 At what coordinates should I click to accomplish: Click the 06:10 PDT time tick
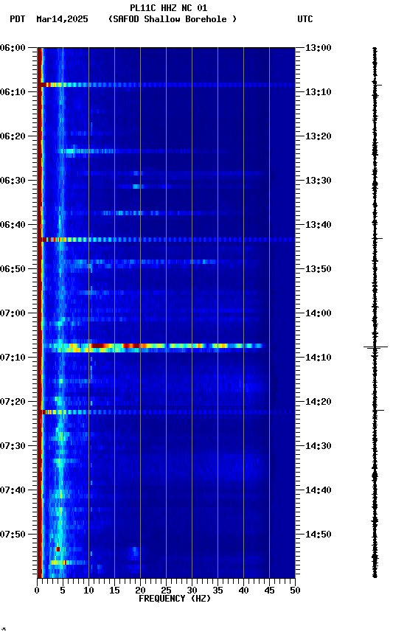point(13,92)
